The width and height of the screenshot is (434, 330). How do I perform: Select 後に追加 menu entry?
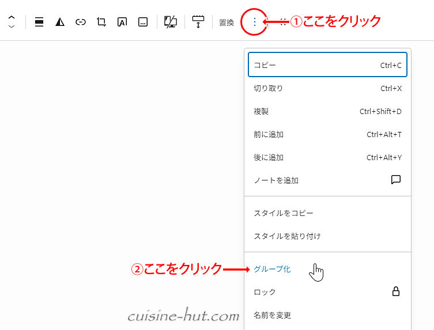327,157
